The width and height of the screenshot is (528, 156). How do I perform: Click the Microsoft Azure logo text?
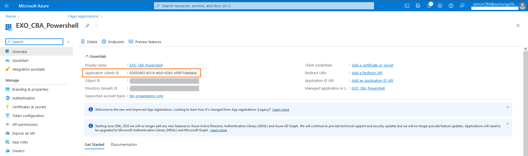pos(34,6)
